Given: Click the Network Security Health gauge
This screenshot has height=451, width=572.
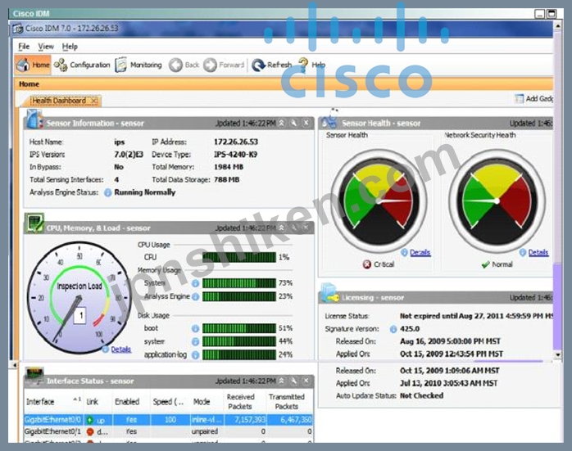Looking at the screenshot, I should tap(497, 201).
